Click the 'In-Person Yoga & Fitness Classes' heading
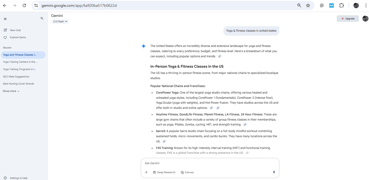 point(187,67)
